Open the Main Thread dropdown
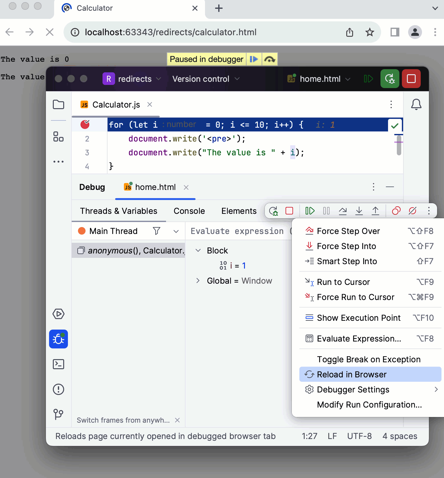The height and width of the screenshot is (478, 444). 176,231
